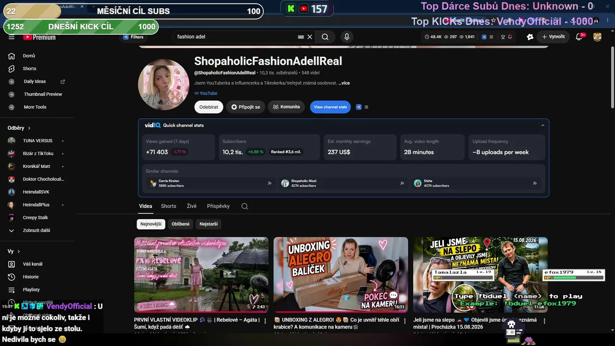615x346 pixels.
Task: Expand Zobrazit další subscriptions
Action: (37, 231)
